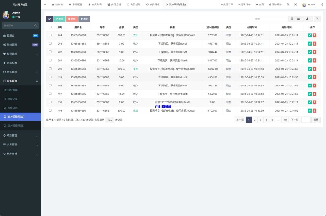
Task: Switch to 会员规则 tab
Action: [133, 4]
